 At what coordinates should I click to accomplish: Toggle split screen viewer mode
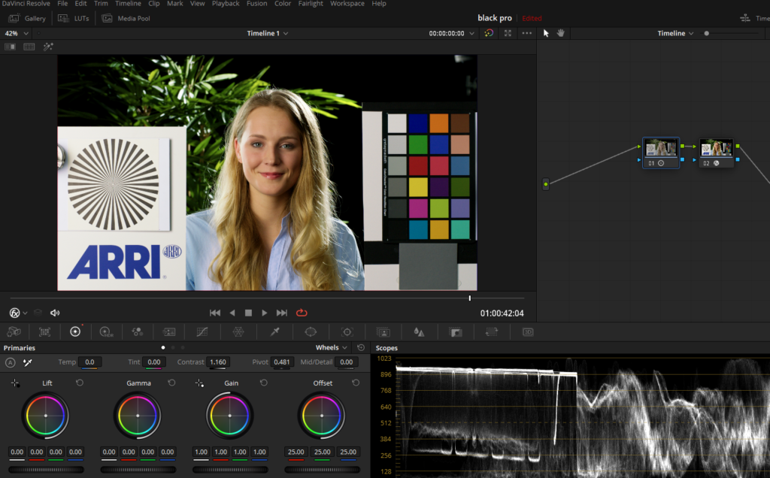(x=29, y=47)
